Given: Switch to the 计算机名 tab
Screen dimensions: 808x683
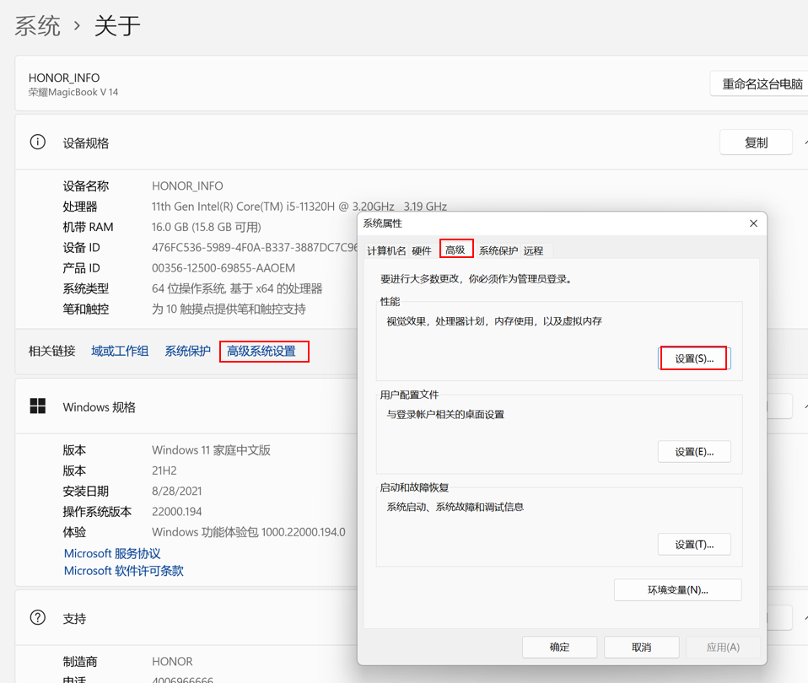Looking at the screenshot, I should tap(386, 250).
